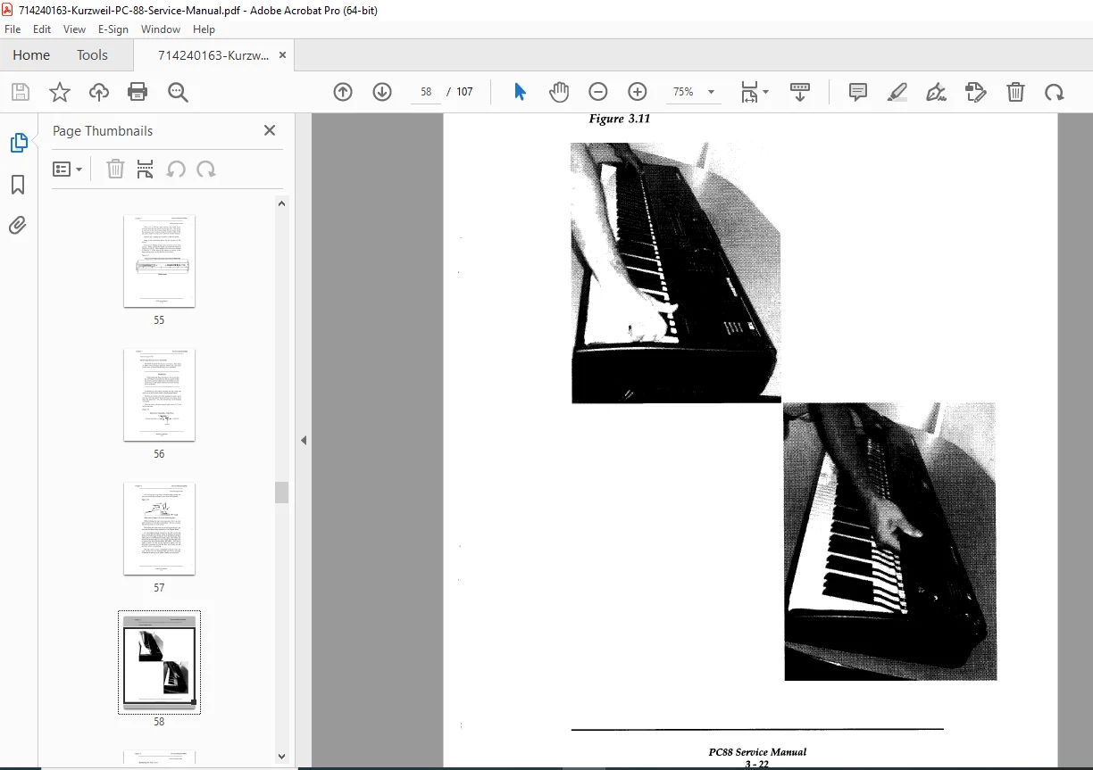This screenshot has height=770, width=1093.
Task: Open the E-Sign menu
Action: tap(113, 29)
